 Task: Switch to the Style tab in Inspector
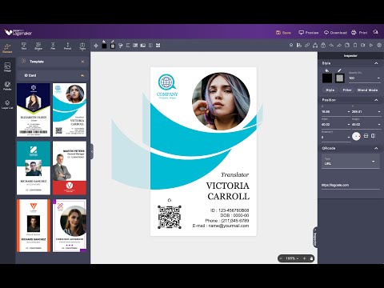point(330,90)
